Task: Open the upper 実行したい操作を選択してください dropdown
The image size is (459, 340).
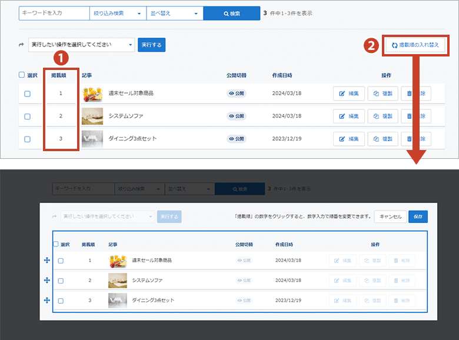Action: 82,45
